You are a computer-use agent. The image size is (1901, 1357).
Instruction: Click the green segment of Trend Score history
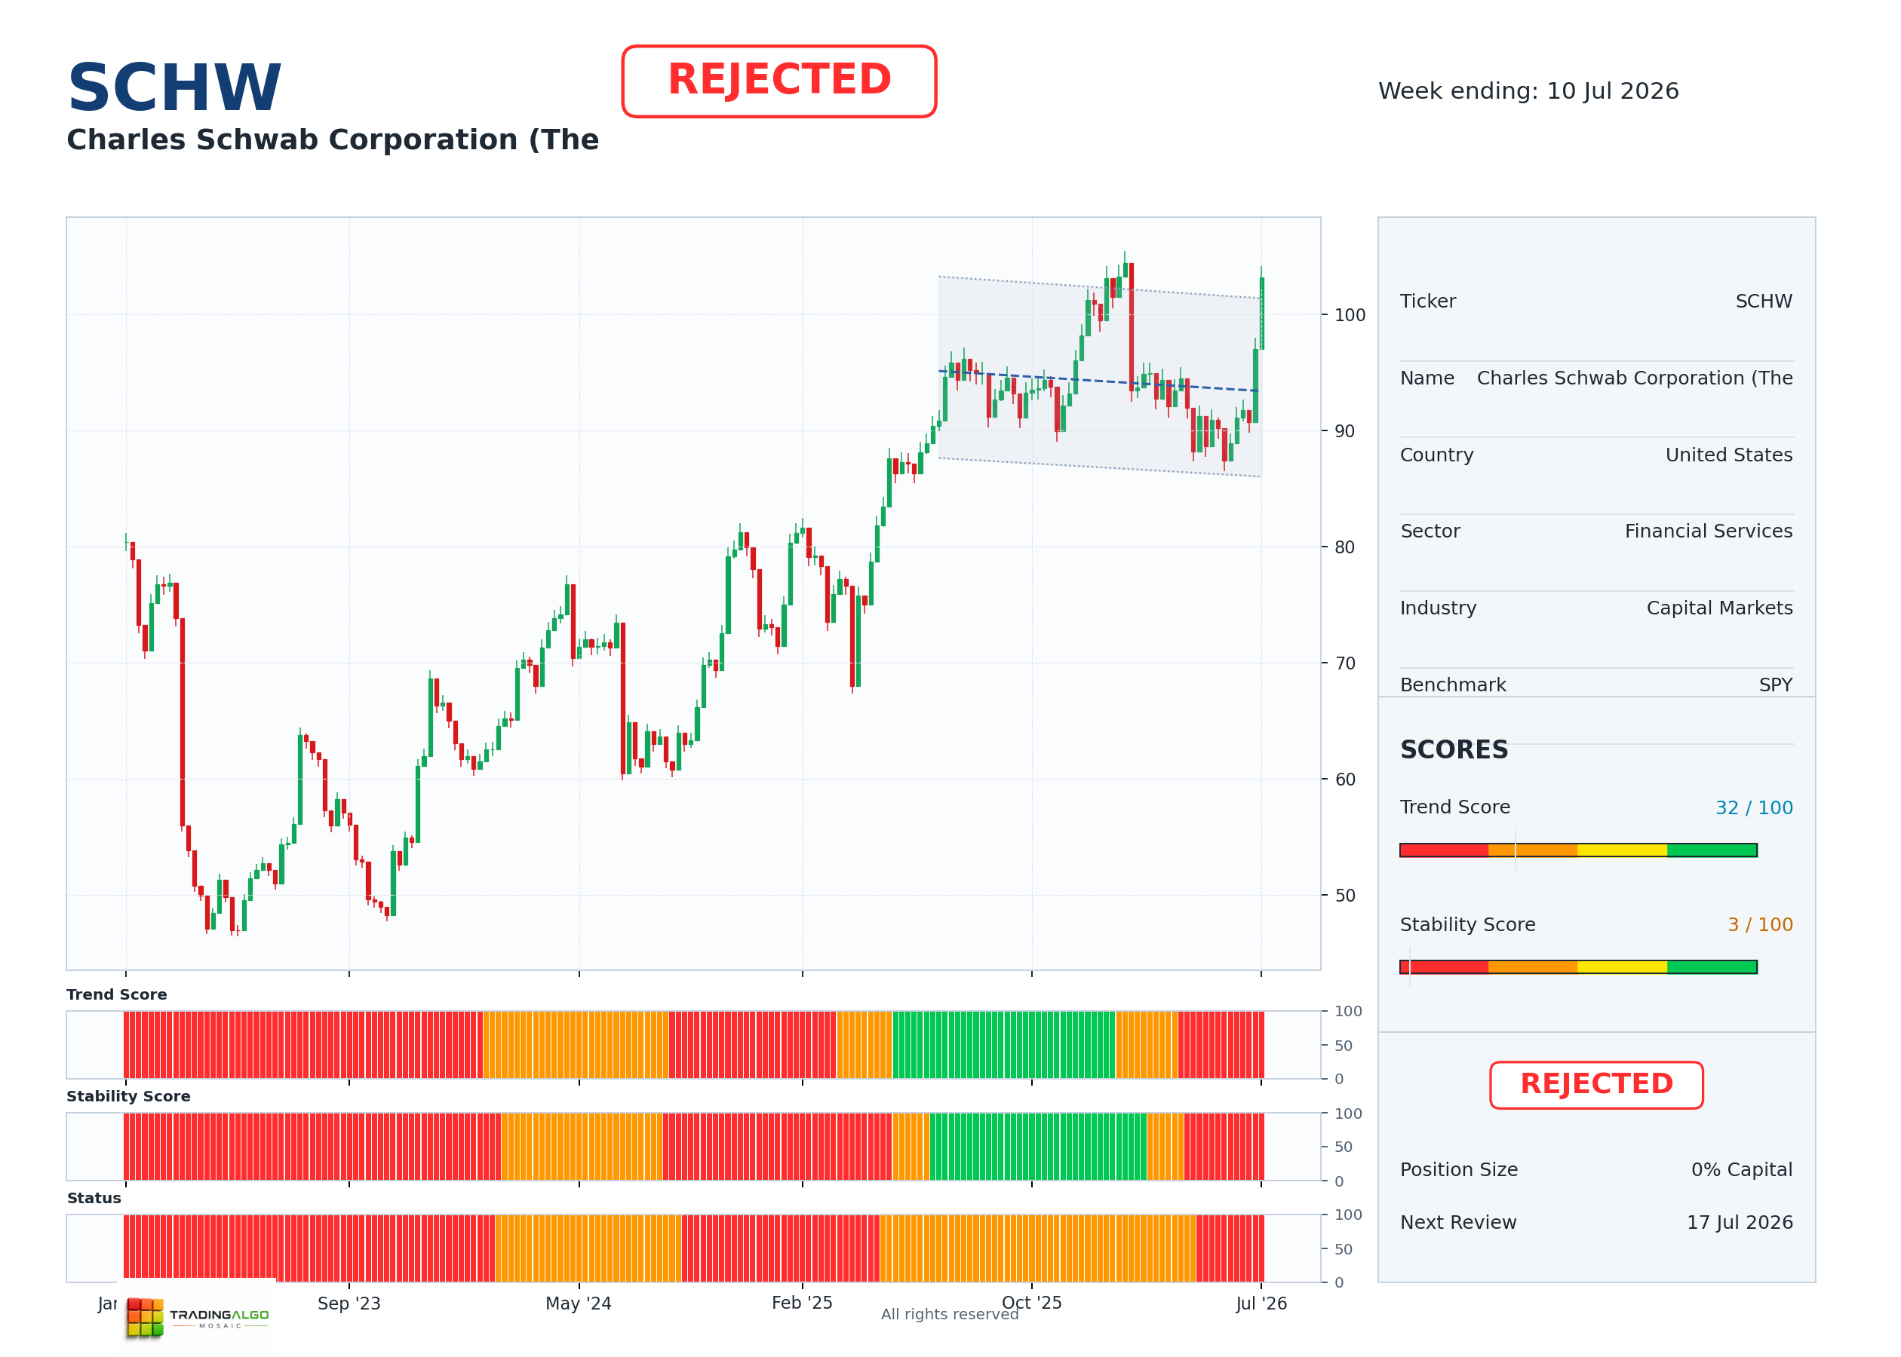(x=1003, y=1044)
